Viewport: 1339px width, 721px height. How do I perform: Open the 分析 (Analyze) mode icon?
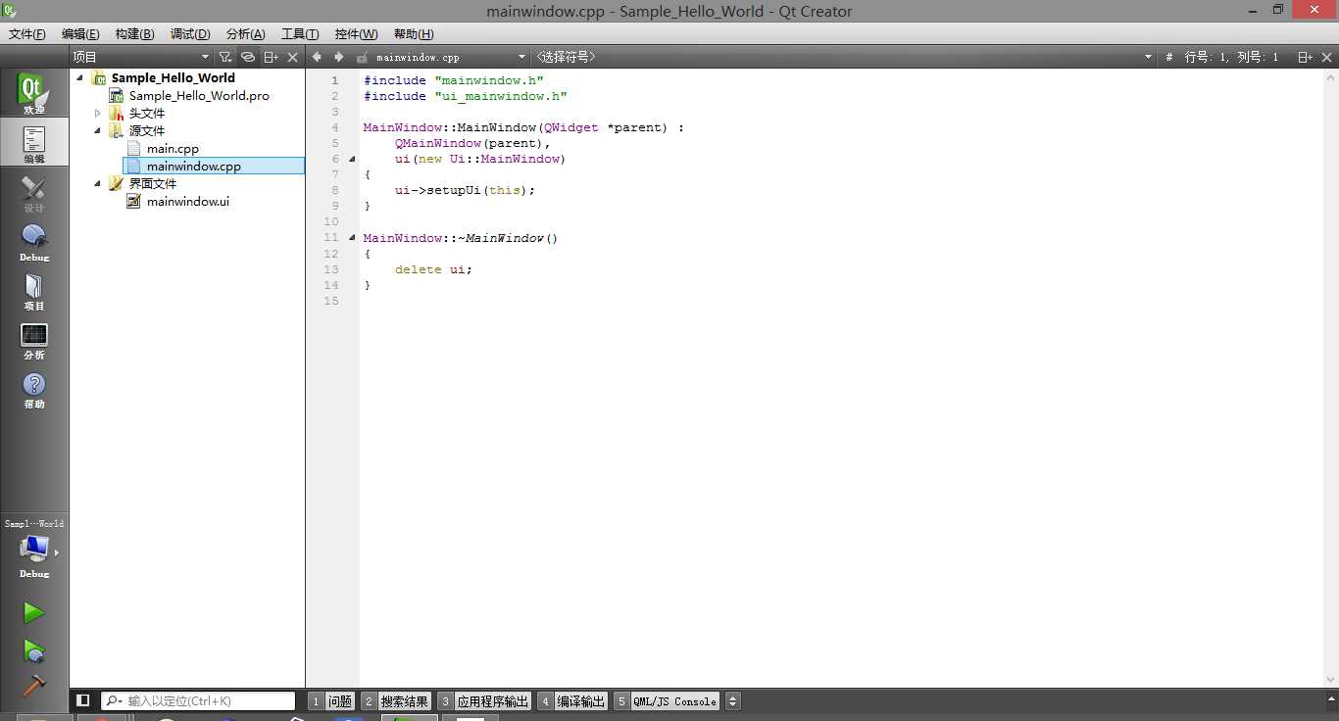click(x=33, y=340)
